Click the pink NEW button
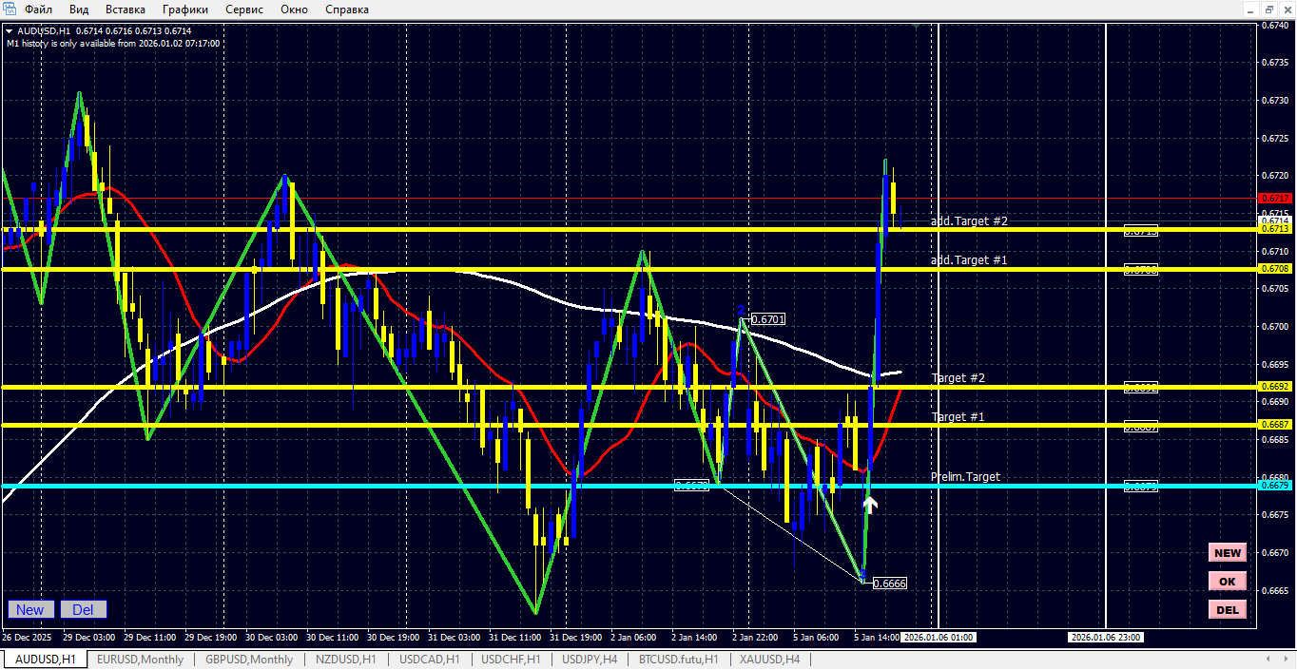 pos(1228,553)
